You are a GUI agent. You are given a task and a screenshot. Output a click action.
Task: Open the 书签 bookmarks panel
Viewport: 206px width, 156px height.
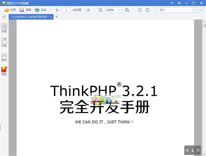pyautogui.click(x=4, y=42)
